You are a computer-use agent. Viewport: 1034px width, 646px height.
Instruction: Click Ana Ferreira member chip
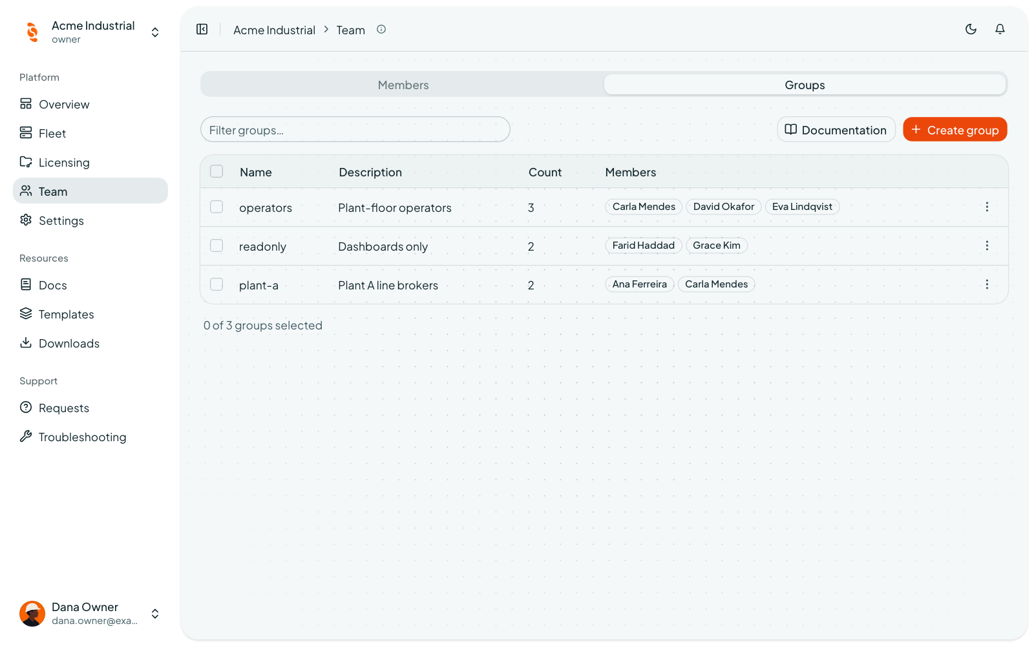click(640, 284)
